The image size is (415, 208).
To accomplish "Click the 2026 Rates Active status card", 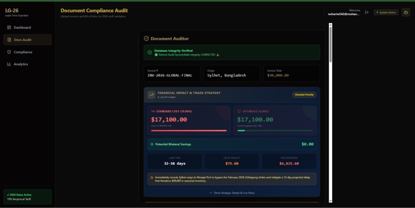I will [27, 197].
